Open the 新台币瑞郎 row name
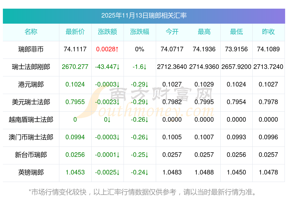 coord(31,155)
